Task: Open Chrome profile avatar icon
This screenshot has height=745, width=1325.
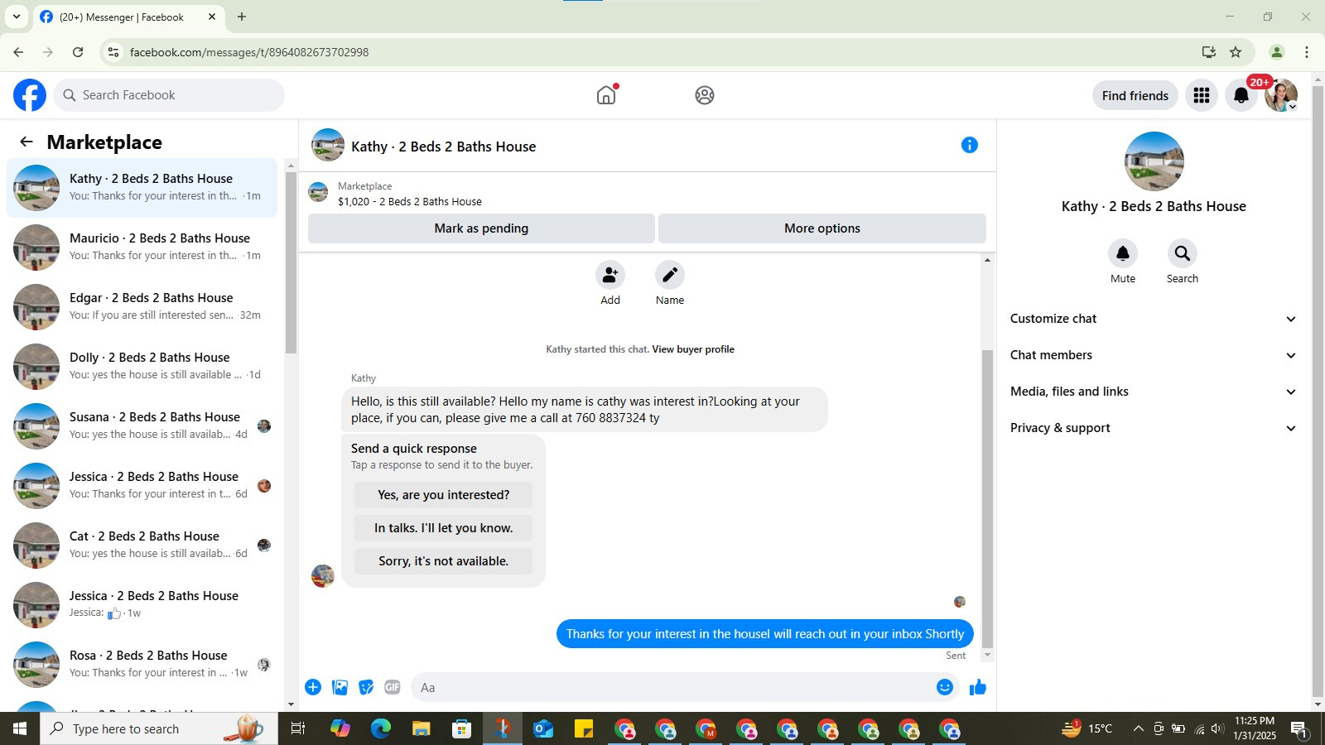Action: tap(1277, 52)
